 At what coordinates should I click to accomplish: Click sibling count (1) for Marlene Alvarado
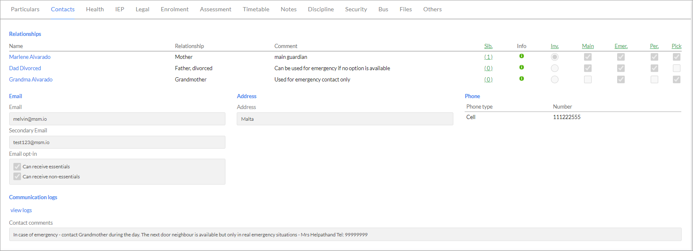pos(489,57)
